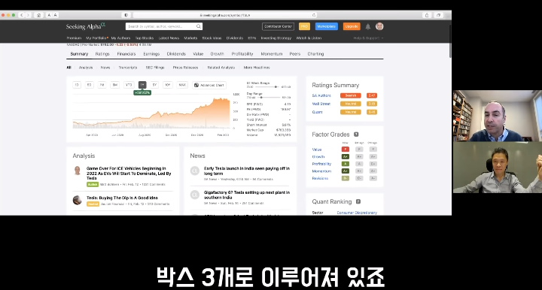Open the Tesla Buying The Dip article
Viewport: 542px width, 290px height.
(x=122, y=198)
